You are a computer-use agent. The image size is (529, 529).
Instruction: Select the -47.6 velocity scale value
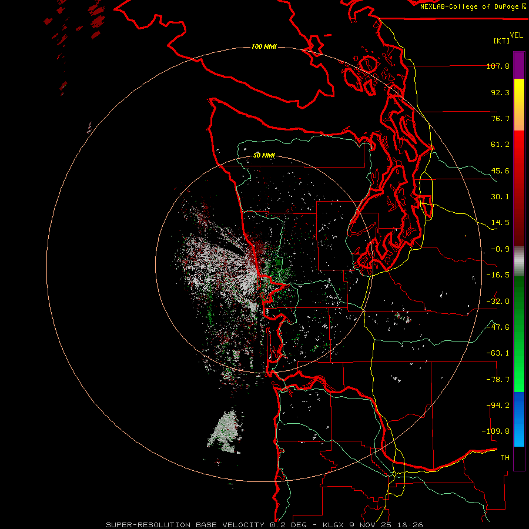click(x=498, y=327)
